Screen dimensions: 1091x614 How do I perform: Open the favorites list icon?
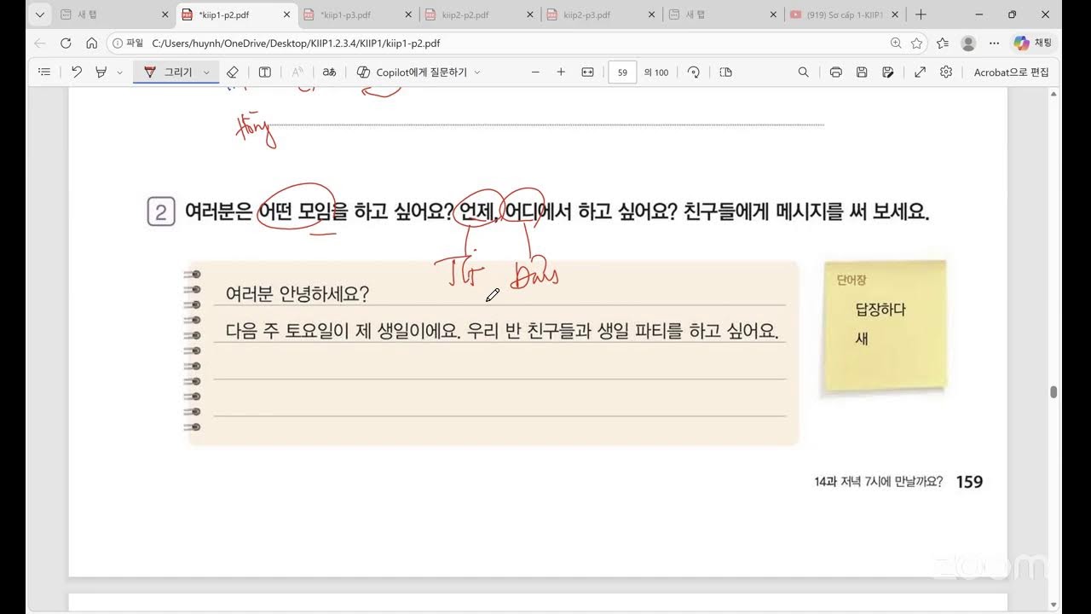(943, 43)
